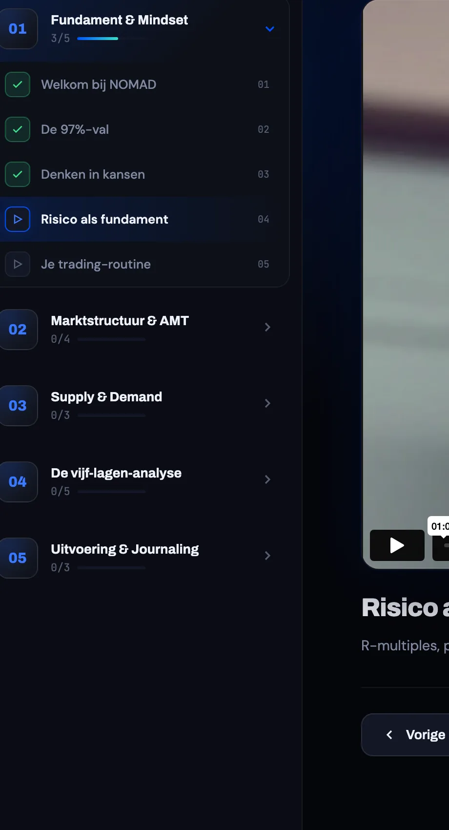Click the Supply & Demand progress bar
This screenshot has width=449, height=830.
pyautogui.click(x=112, y=415)
